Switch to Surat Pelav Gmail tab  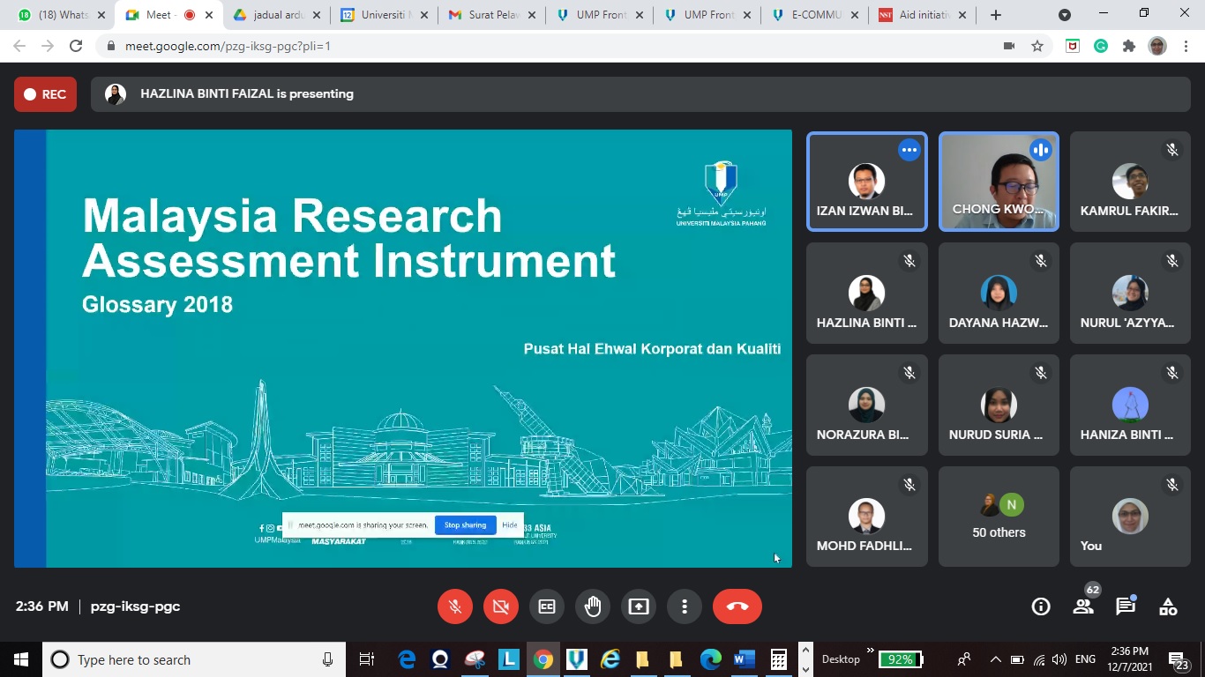click(x=490, y=15)
